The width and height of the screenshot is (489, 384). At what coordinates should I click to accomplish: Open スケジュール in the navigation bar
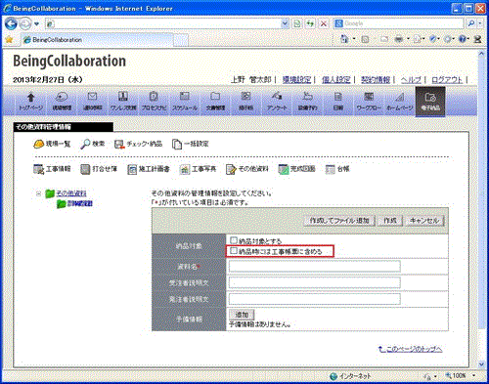click(185, 101)
